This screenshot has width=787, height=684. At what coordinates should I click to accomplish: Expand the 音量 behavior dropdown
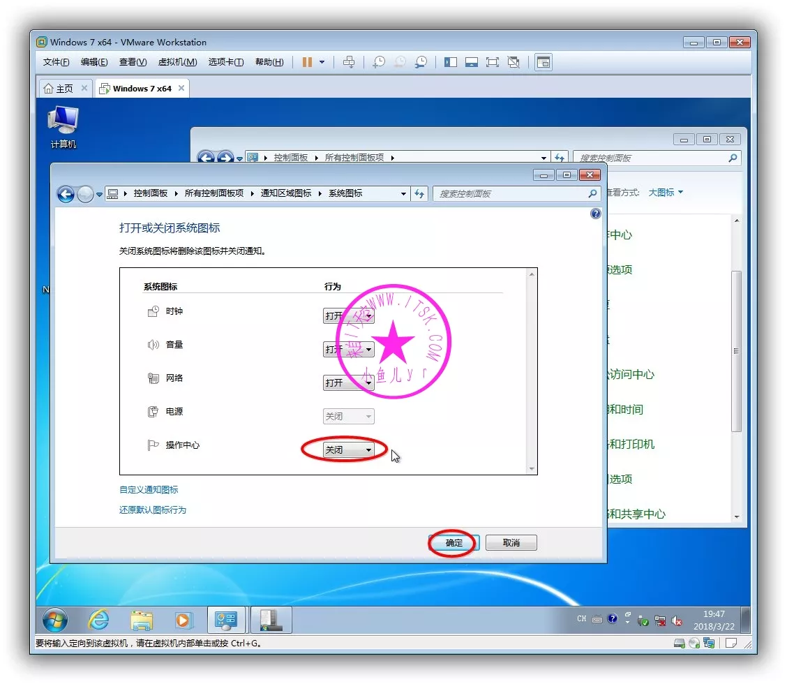(x=348, y=350)
